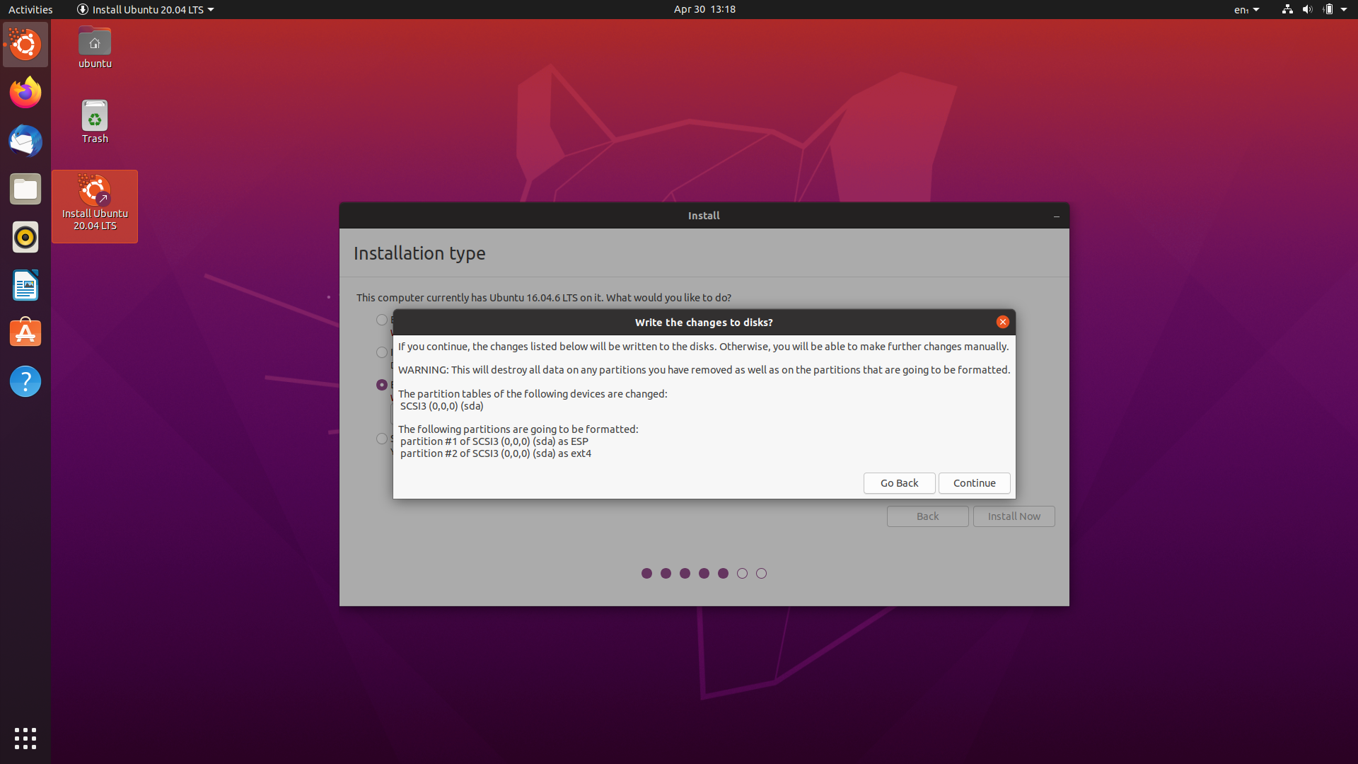Expand the system menu arrow in top bar
1358x764 pixels.
1344,9
